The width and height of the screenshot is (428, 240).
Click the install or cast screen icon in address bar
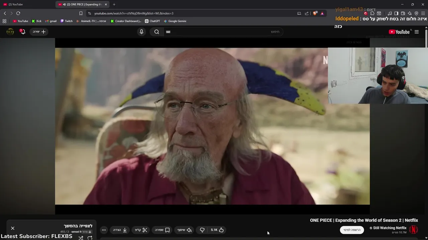(299, 13)
